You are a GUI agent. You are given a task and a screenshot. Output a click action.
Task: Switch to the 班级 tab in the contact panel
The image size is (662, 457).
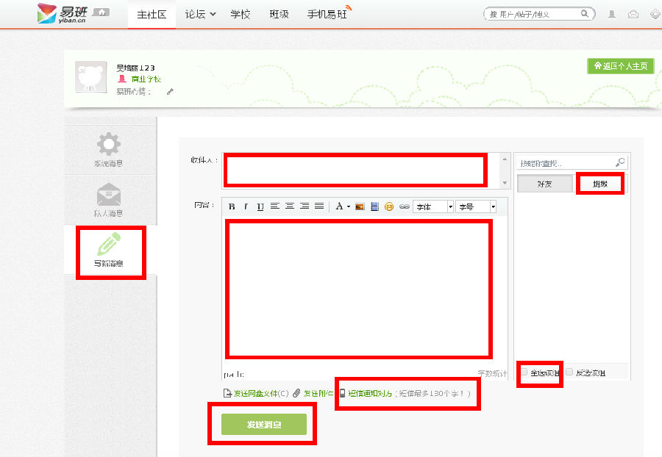(x=600, y=184)
